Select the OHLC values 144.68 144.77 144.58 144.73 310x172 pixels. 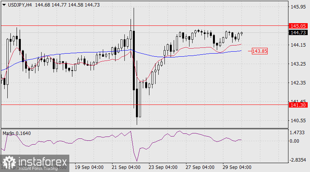[67, 5]
